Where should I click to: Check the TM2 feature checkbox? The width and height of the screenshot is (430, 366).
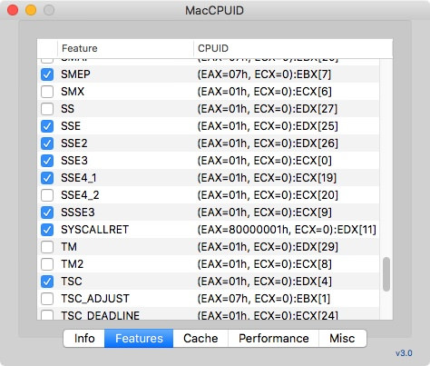(x=47, y=264)
